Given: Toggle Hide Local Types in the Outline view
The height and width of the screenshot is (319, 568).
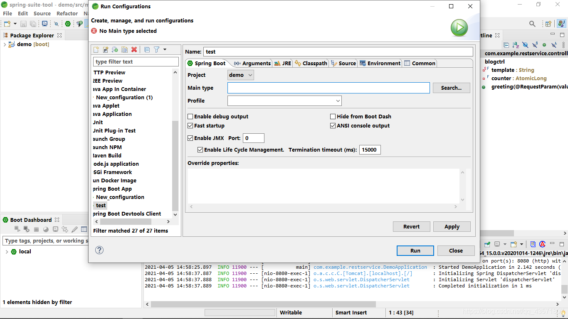Looking at the screenshot, I should [554, 45].
